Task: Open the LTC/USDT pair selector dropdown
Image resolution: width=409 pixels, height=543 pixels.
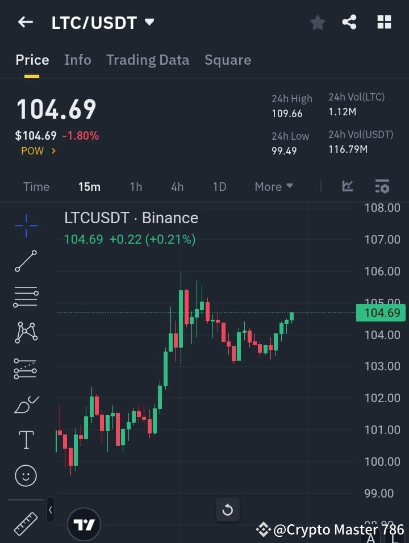Action: click(149, 22)
